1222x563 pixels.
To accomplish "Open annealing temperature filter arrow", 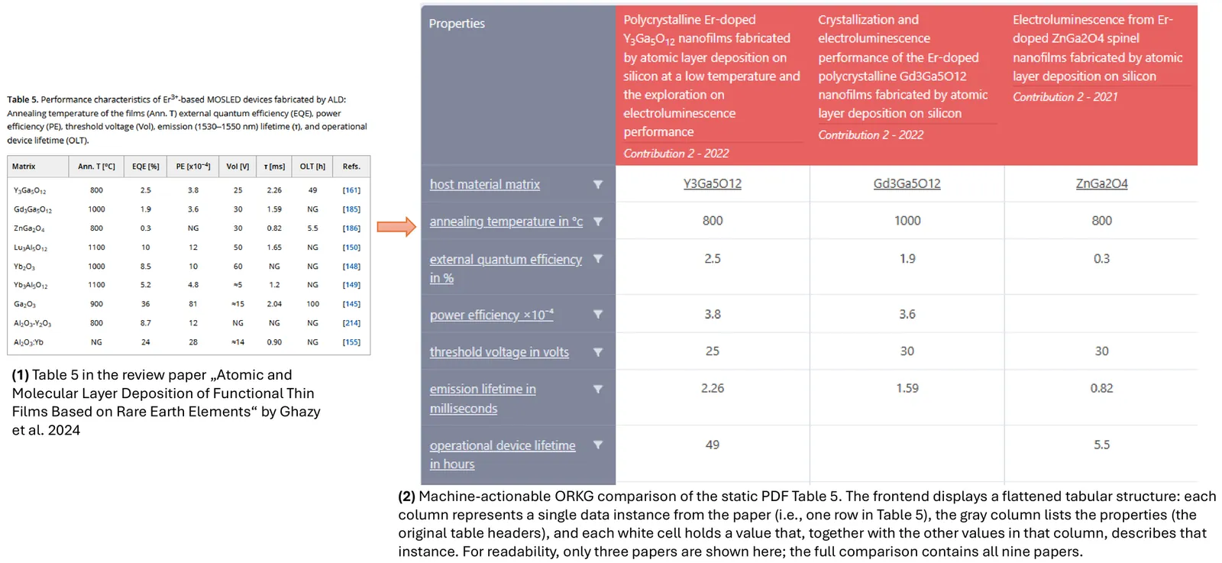I will point(598,222).
